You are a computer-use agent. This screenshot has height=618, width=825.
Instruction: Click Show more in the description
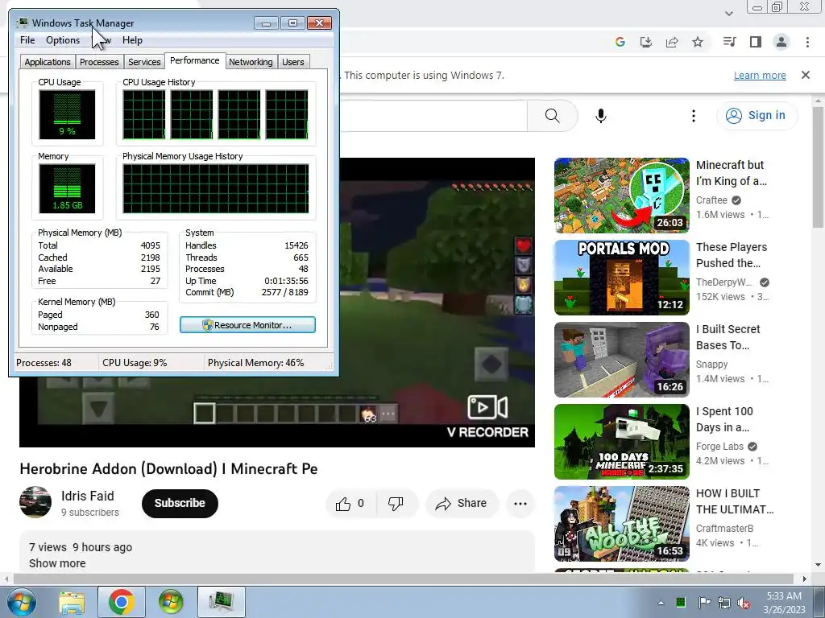[x=57, y=562]
